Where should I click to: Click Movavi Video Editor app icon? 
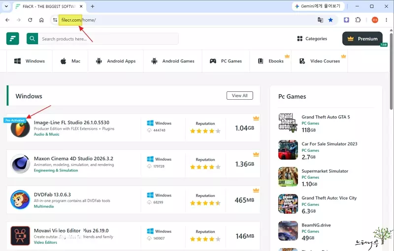click(x=20, y=236)
